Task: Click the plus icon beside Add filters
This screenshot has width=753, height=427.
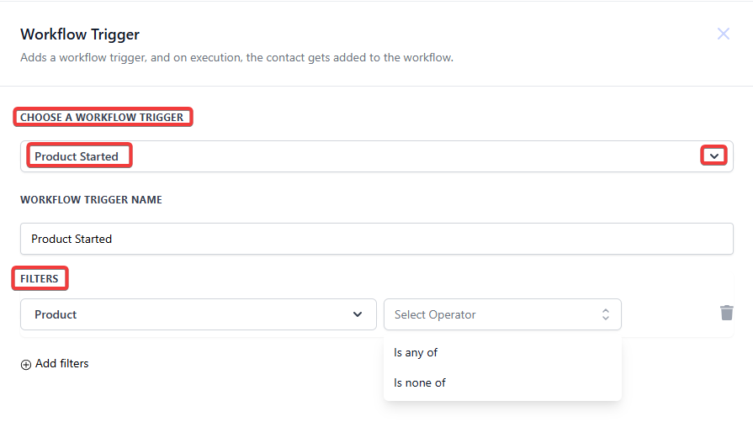Action: (26, 365)
